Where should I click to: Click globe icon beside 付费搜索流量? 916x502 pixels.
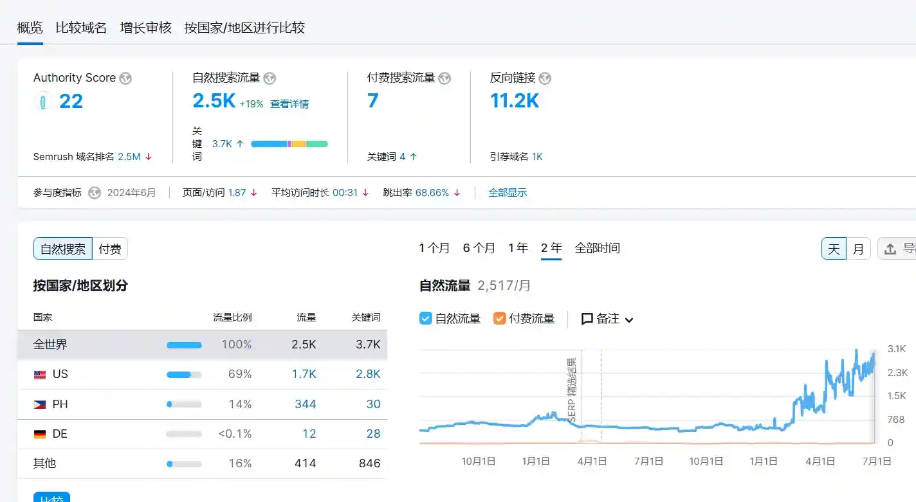tap(444, 78)
